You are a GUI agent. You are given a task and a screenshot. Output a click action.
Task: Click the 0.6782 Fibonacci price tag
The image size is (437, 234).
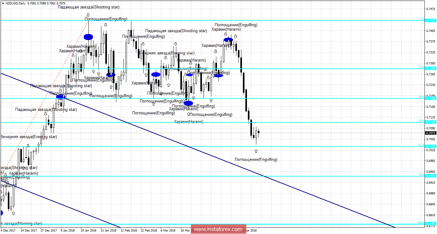click(x=430, y=224)
